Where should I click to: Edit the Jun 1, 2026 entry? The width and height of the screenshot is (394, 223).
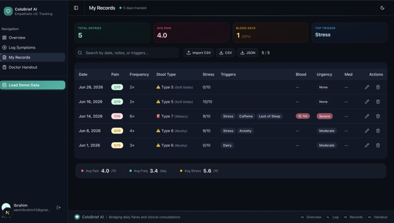(367, 145)
